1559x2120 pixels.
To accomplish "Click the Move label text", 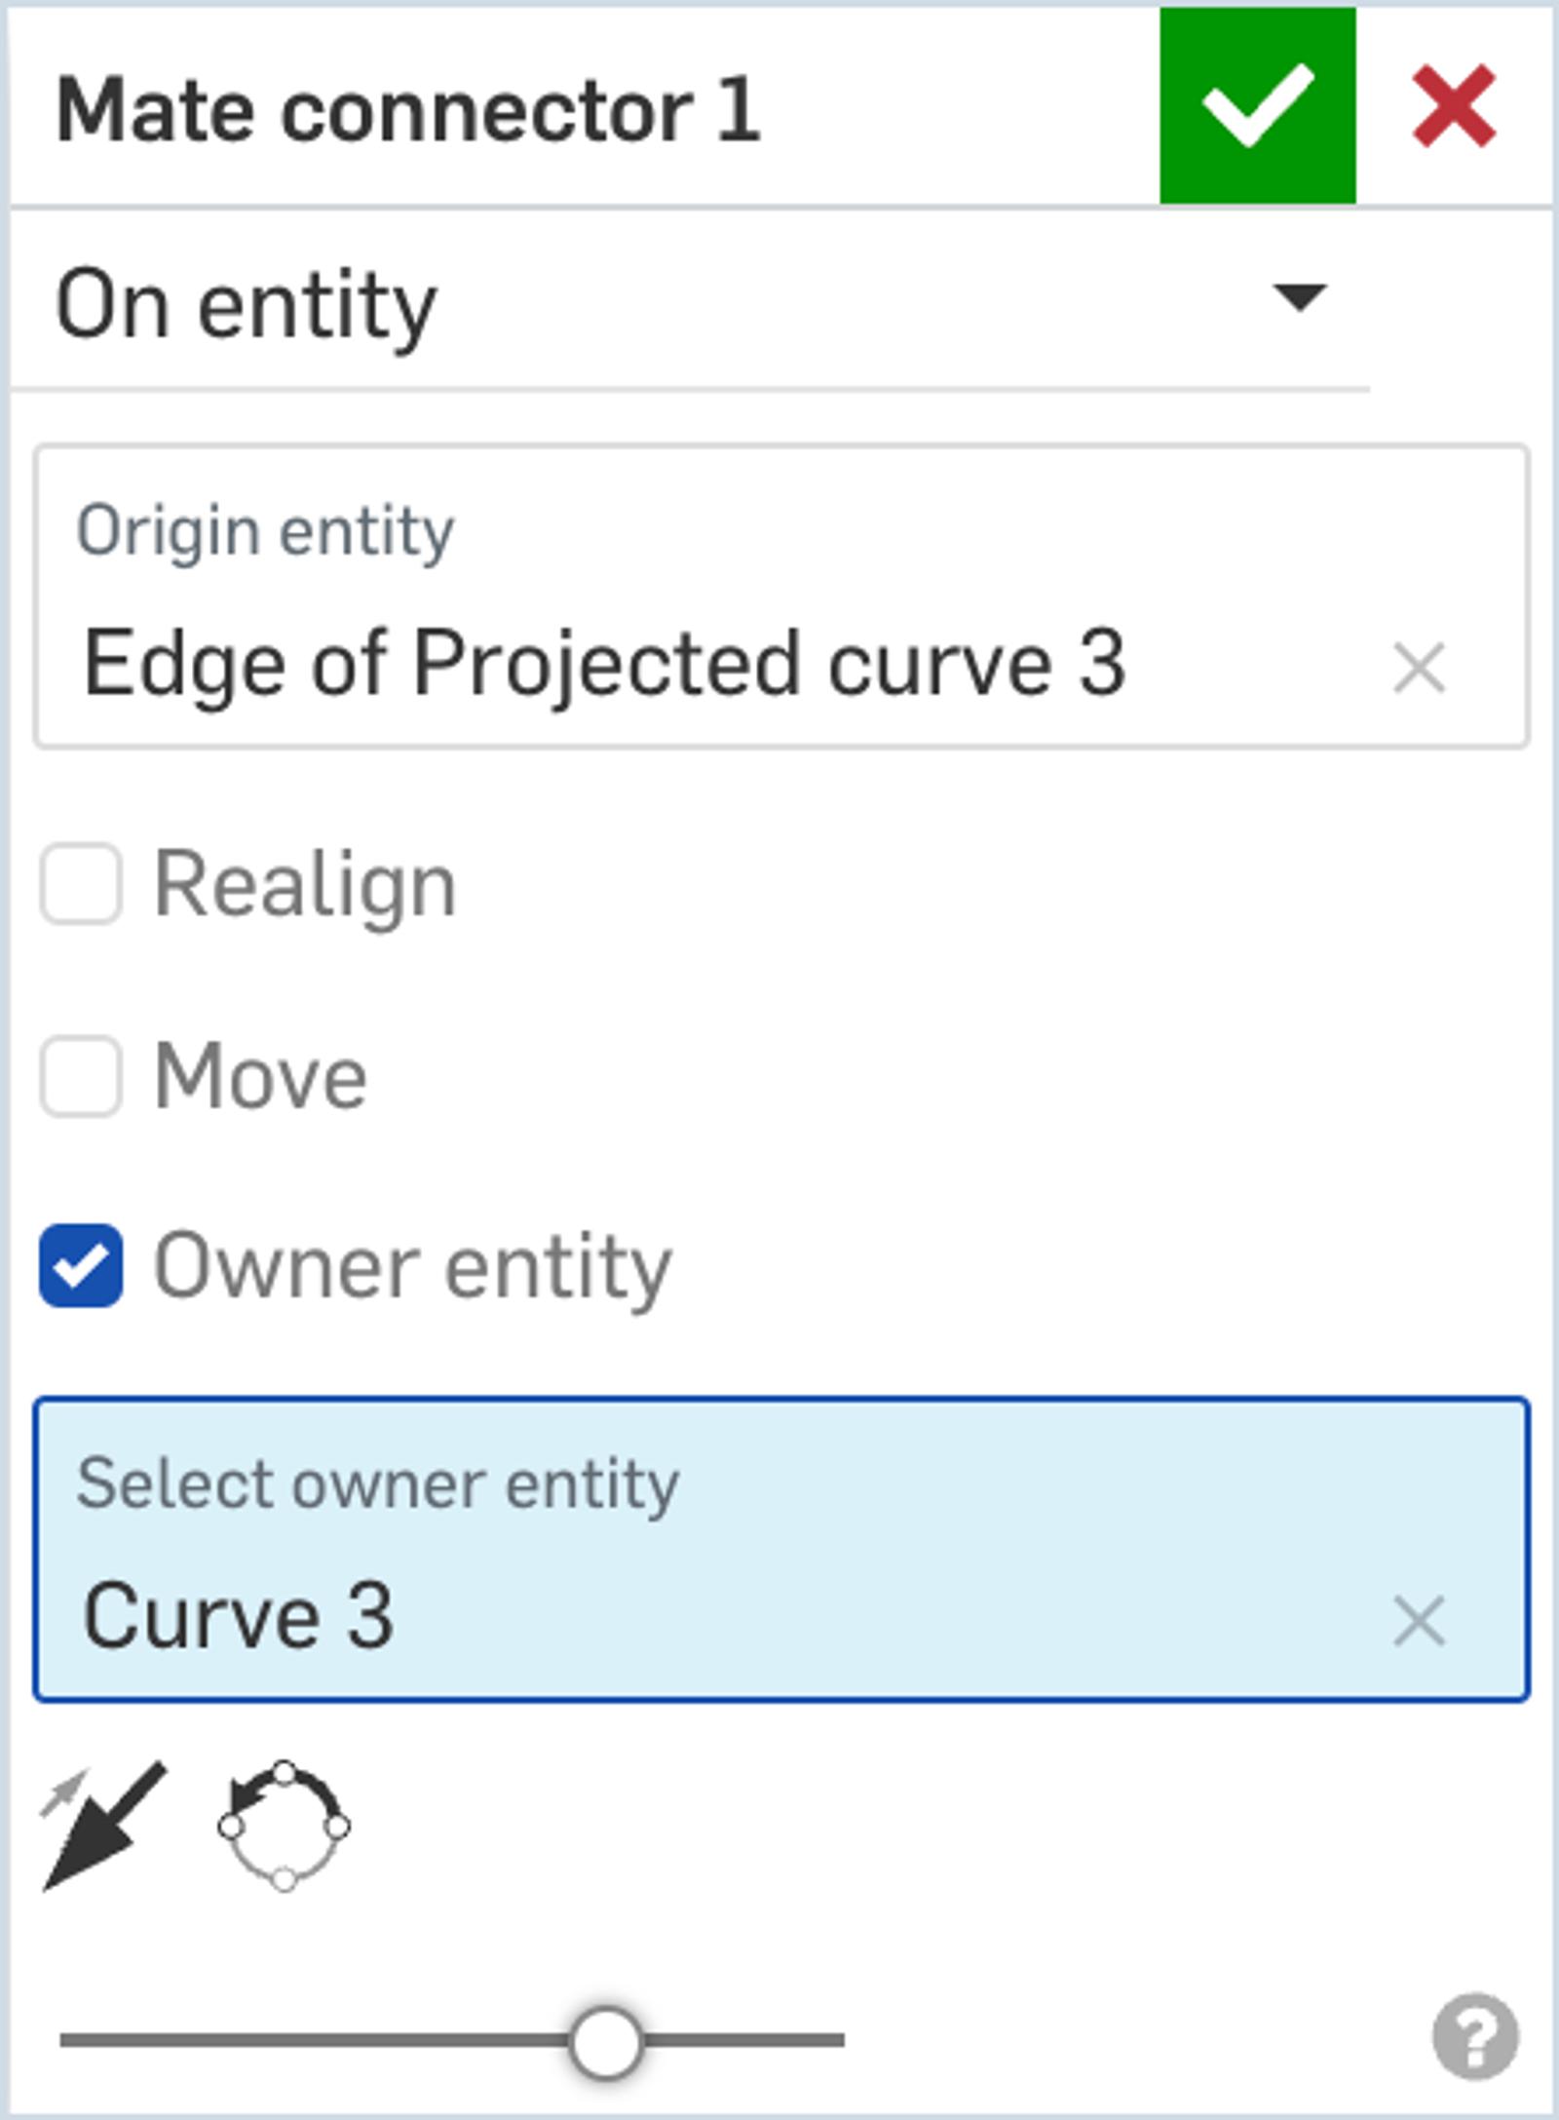I will coord(260,1076).
